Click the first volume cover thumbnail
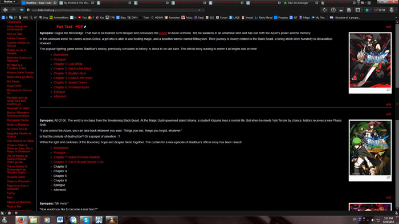Screen dimensions: 399x224 370,60
